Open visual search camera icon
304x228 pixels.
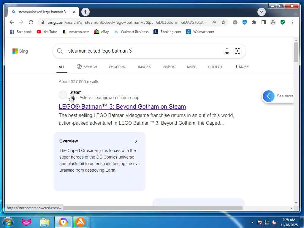237,51
